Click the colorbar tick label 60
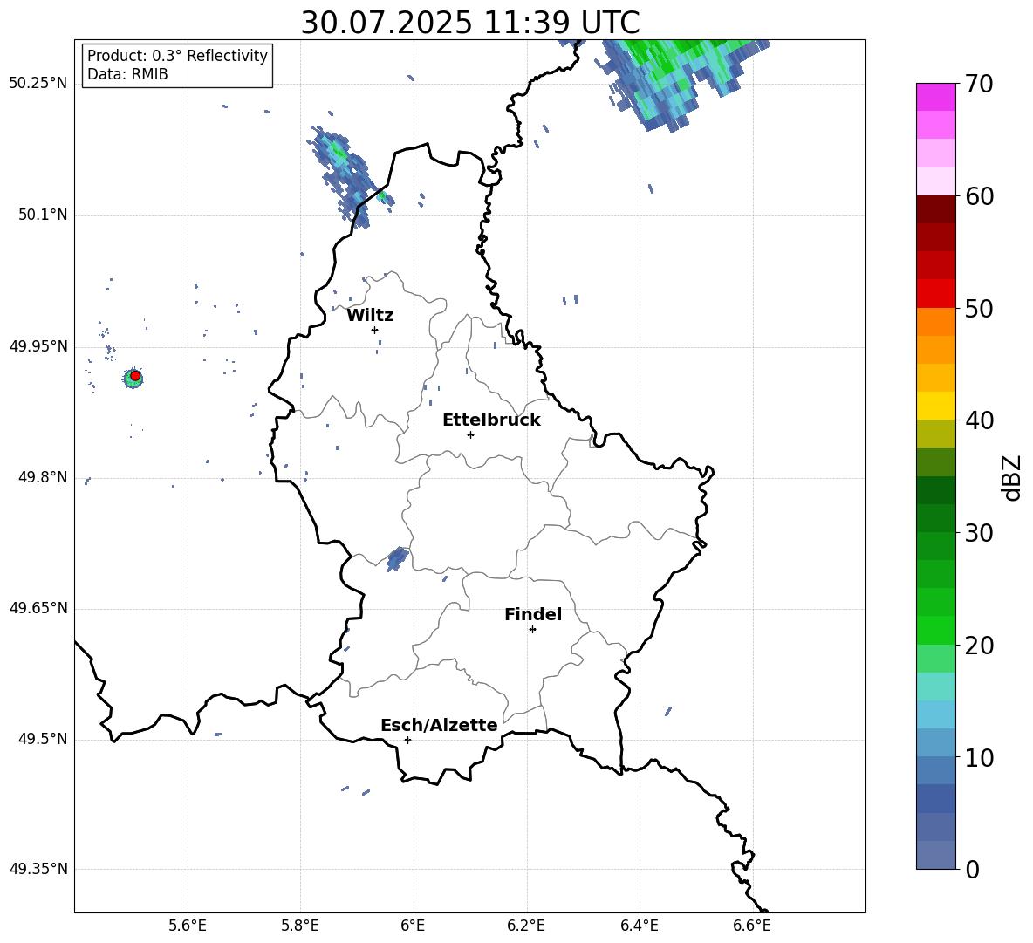This screenshot has height=943, width=1033. pos(979,196)
